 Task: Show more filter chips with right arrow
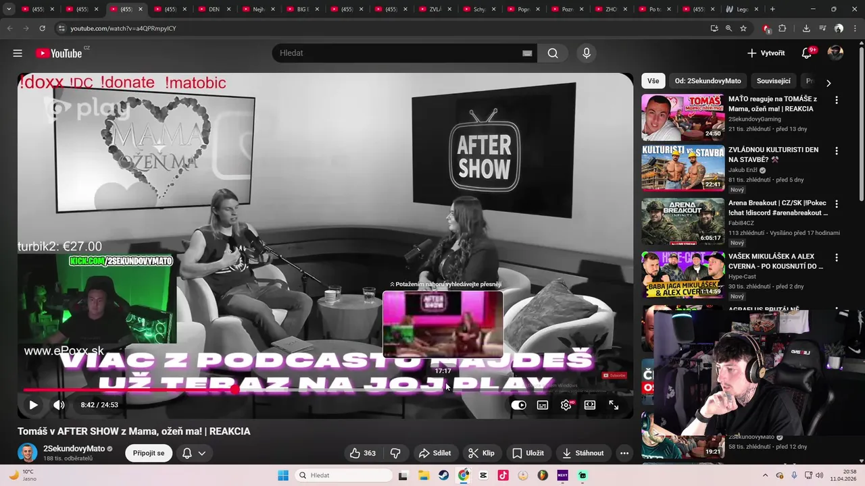[x=829, y=83]
